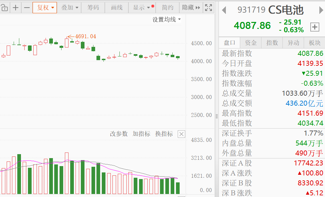The image size is (325, 197).
Task: Close the volume indicator panel
Action: pyautogui.click(x=181, y=134)
